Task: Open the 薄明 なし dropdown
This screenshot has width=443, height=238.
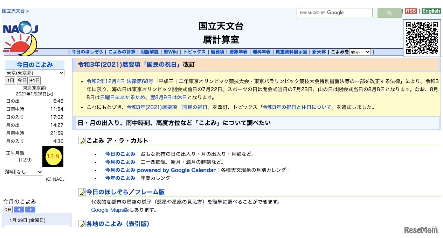Action: pyautogui.click(x=29, y=172)
